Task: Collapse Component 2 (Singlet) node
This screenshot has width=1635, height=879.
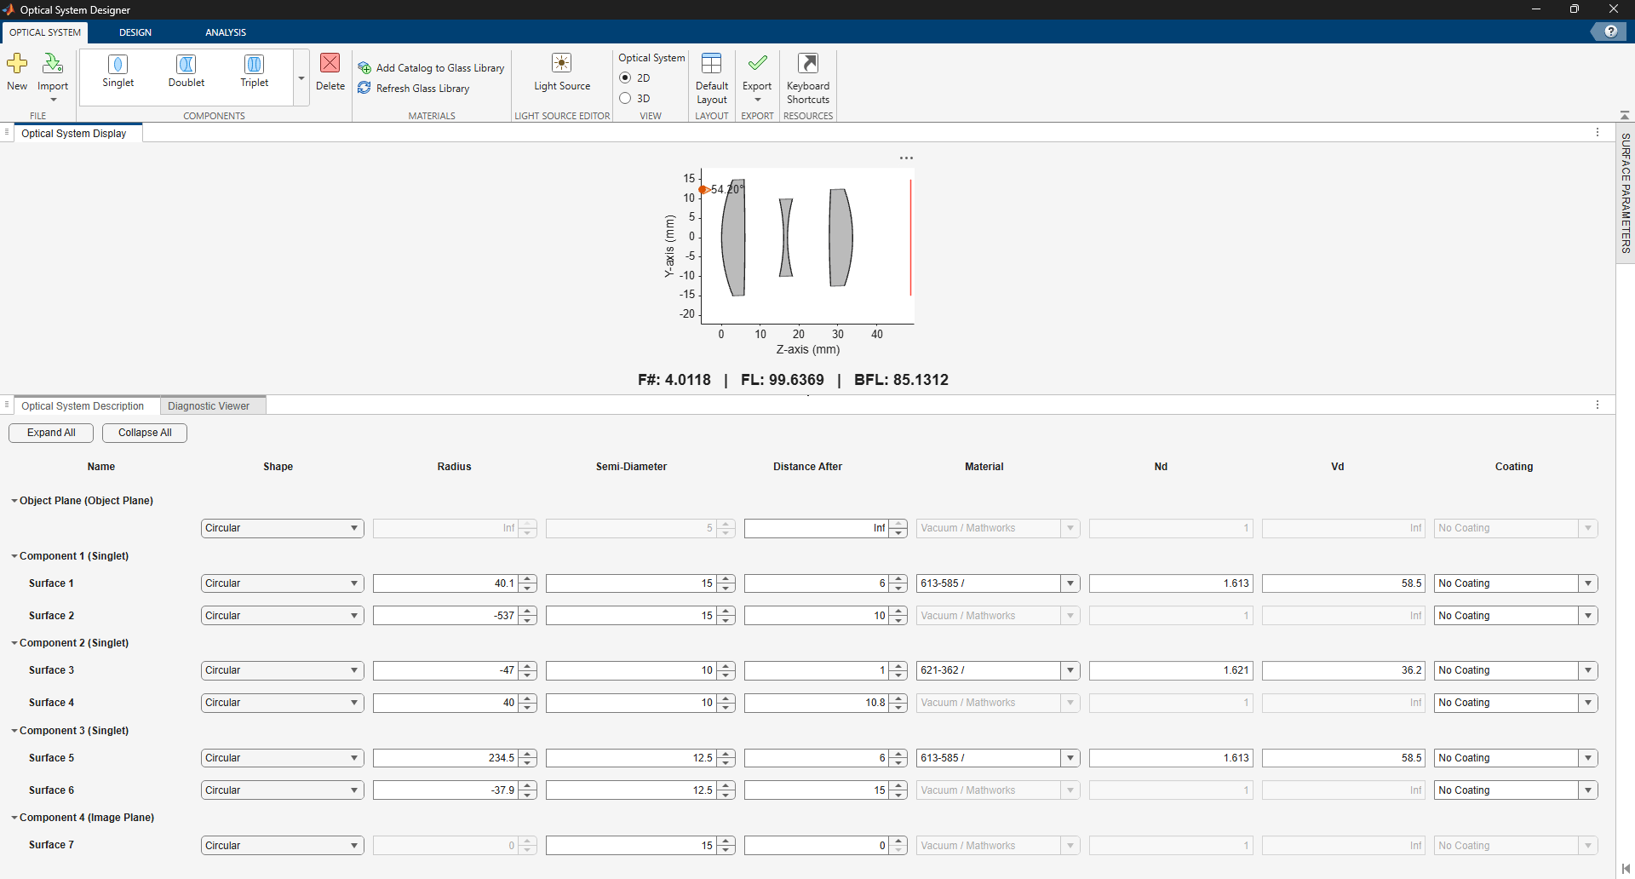Action: pyautogui.click(x=14, y=643)
